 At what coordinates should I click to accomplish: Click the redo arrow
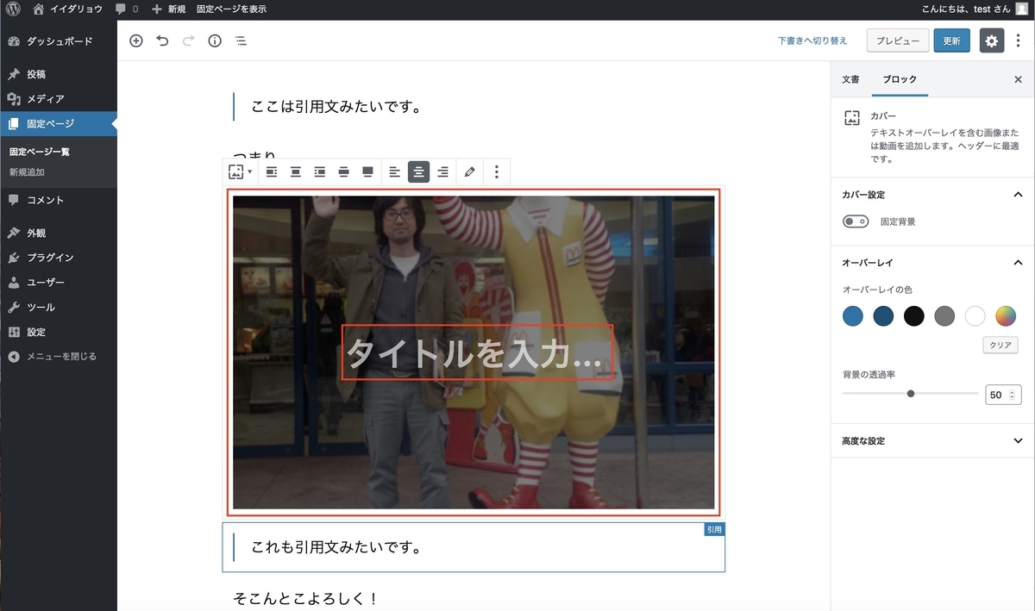tap(188, 41)
